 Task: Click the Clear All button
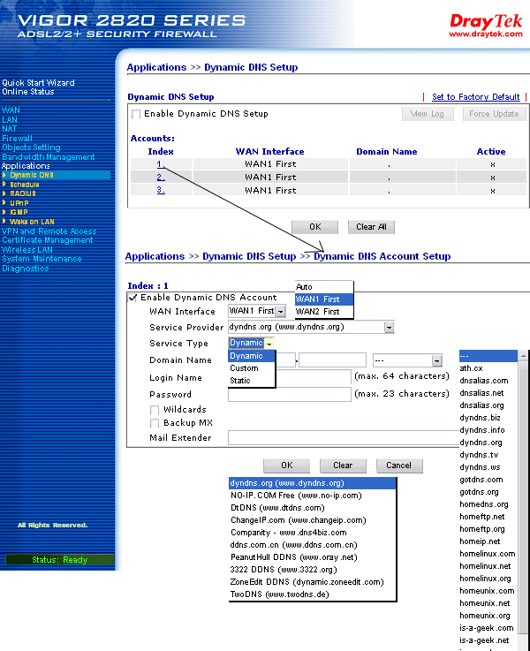[371, 227]
